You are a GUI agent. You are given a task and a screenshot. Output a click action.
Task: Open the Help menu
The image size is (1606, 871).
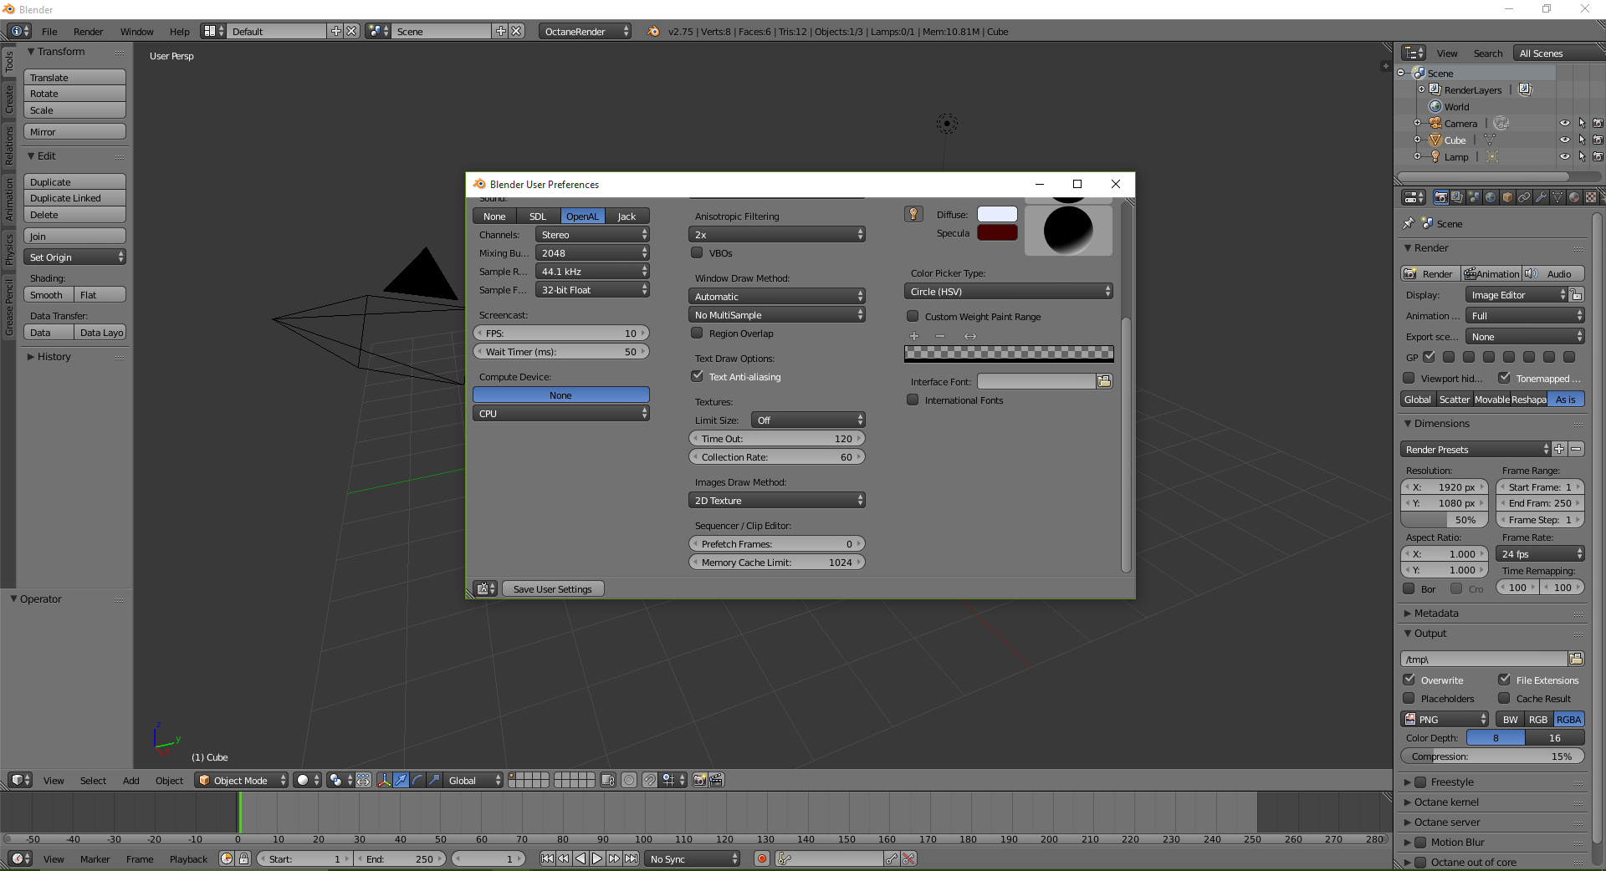pyautogui.click(x=179, y=32)
